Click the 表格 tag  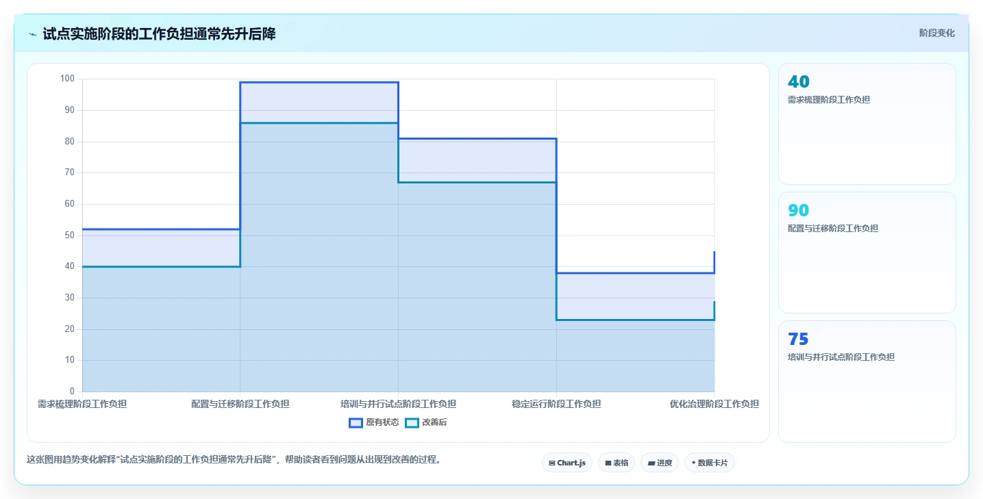tap(617, 463)
